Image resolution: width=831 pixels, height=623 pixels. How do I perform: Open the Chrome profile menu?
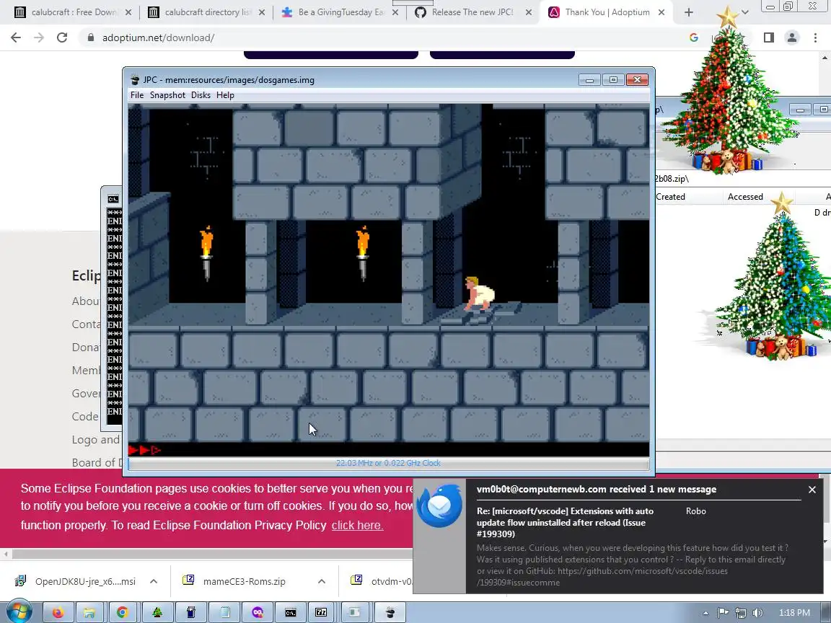pyautogui.click(x=792, y=37)
